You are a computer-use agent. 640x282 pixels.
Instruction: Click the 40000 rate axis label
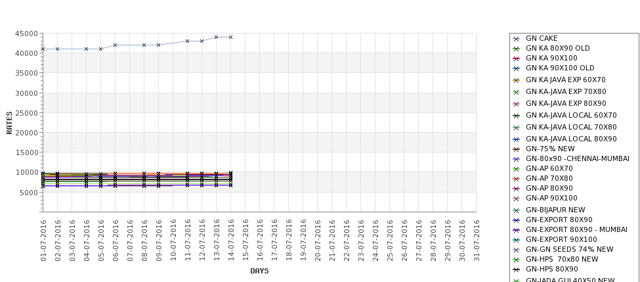(x=26, y=53)
